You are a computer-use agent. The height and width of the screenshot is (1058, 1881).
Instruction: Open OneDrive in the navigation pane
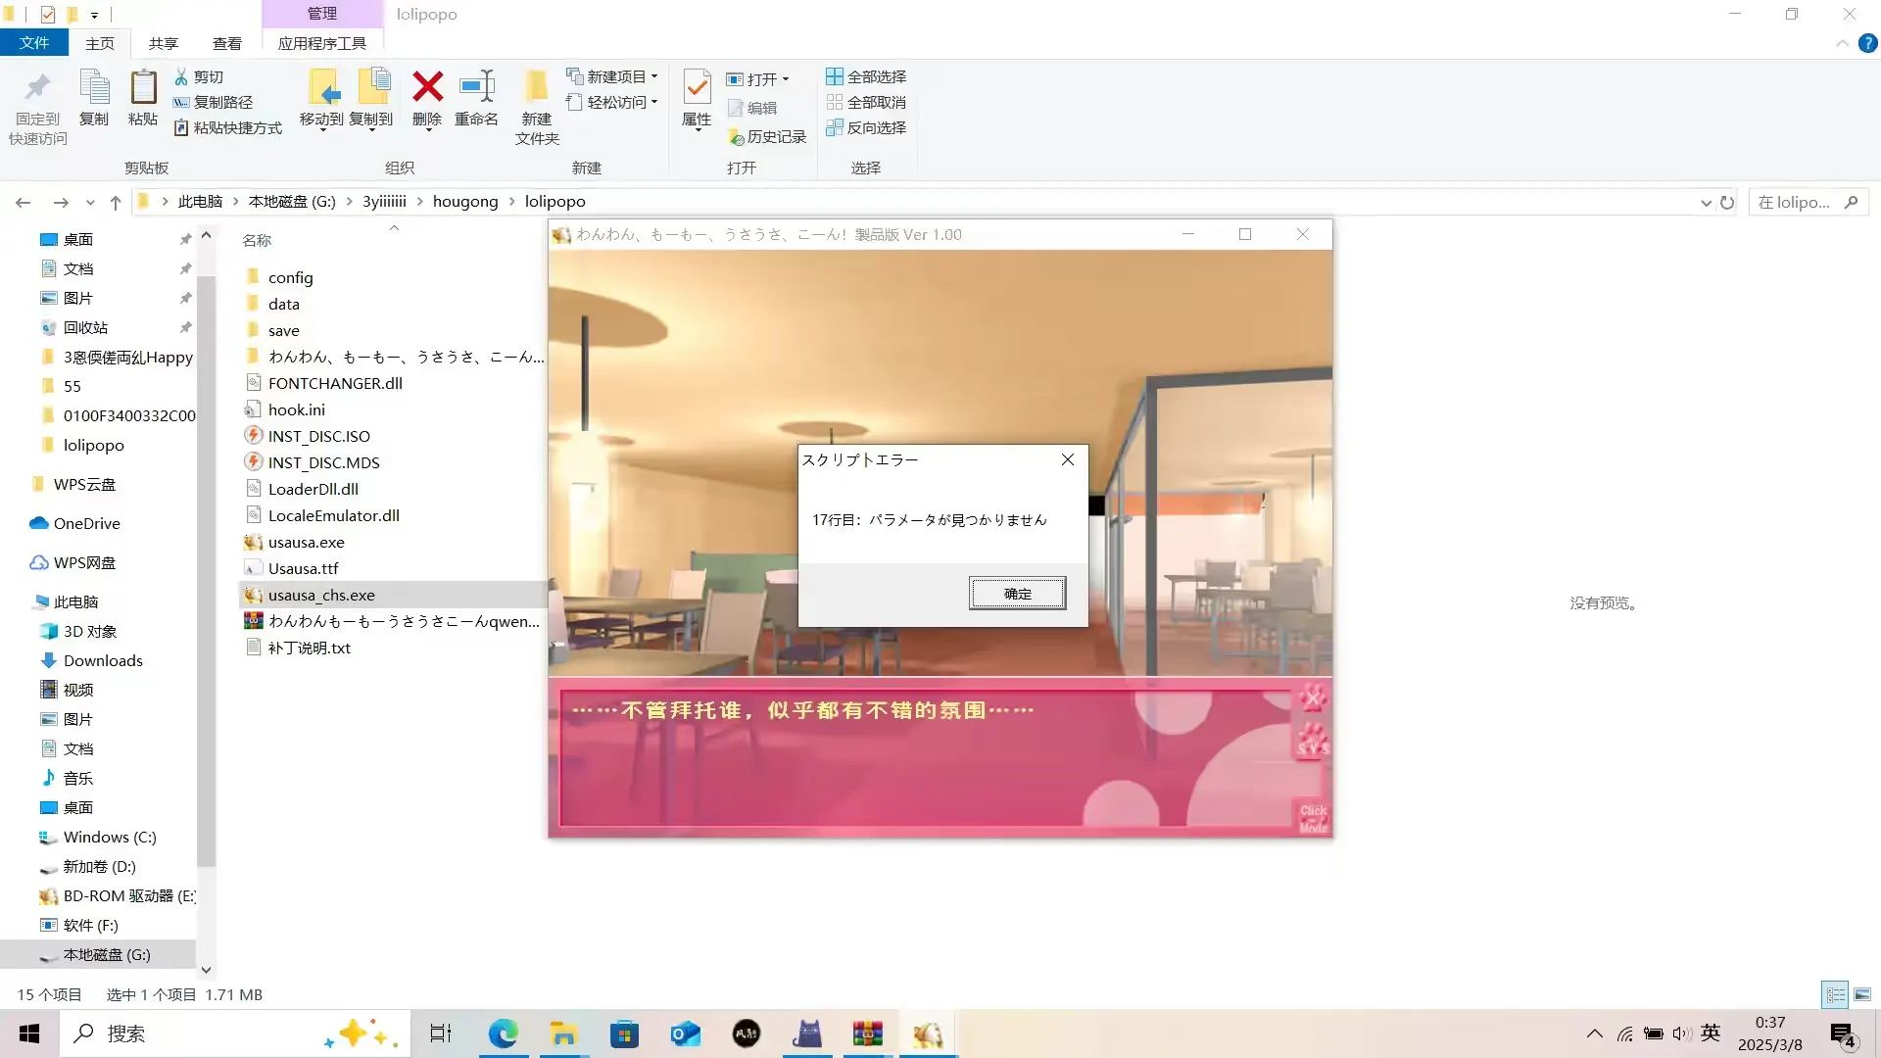click(86, 524)
